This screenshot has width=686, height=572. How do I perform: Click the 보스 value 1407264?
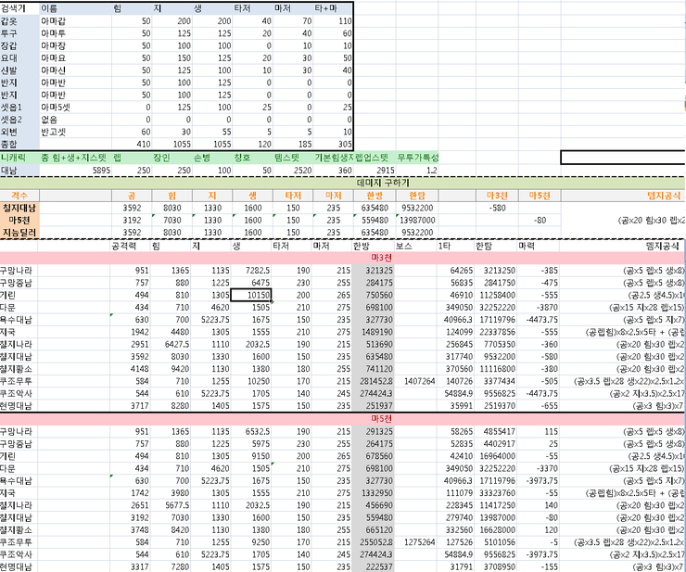pyautogui.click(x=419, y=378)
